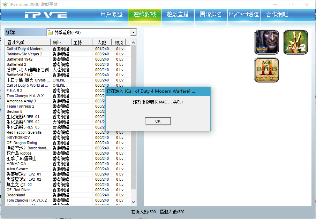
Task: Open the 合作網吧 tab
Action: coord(277,15)
